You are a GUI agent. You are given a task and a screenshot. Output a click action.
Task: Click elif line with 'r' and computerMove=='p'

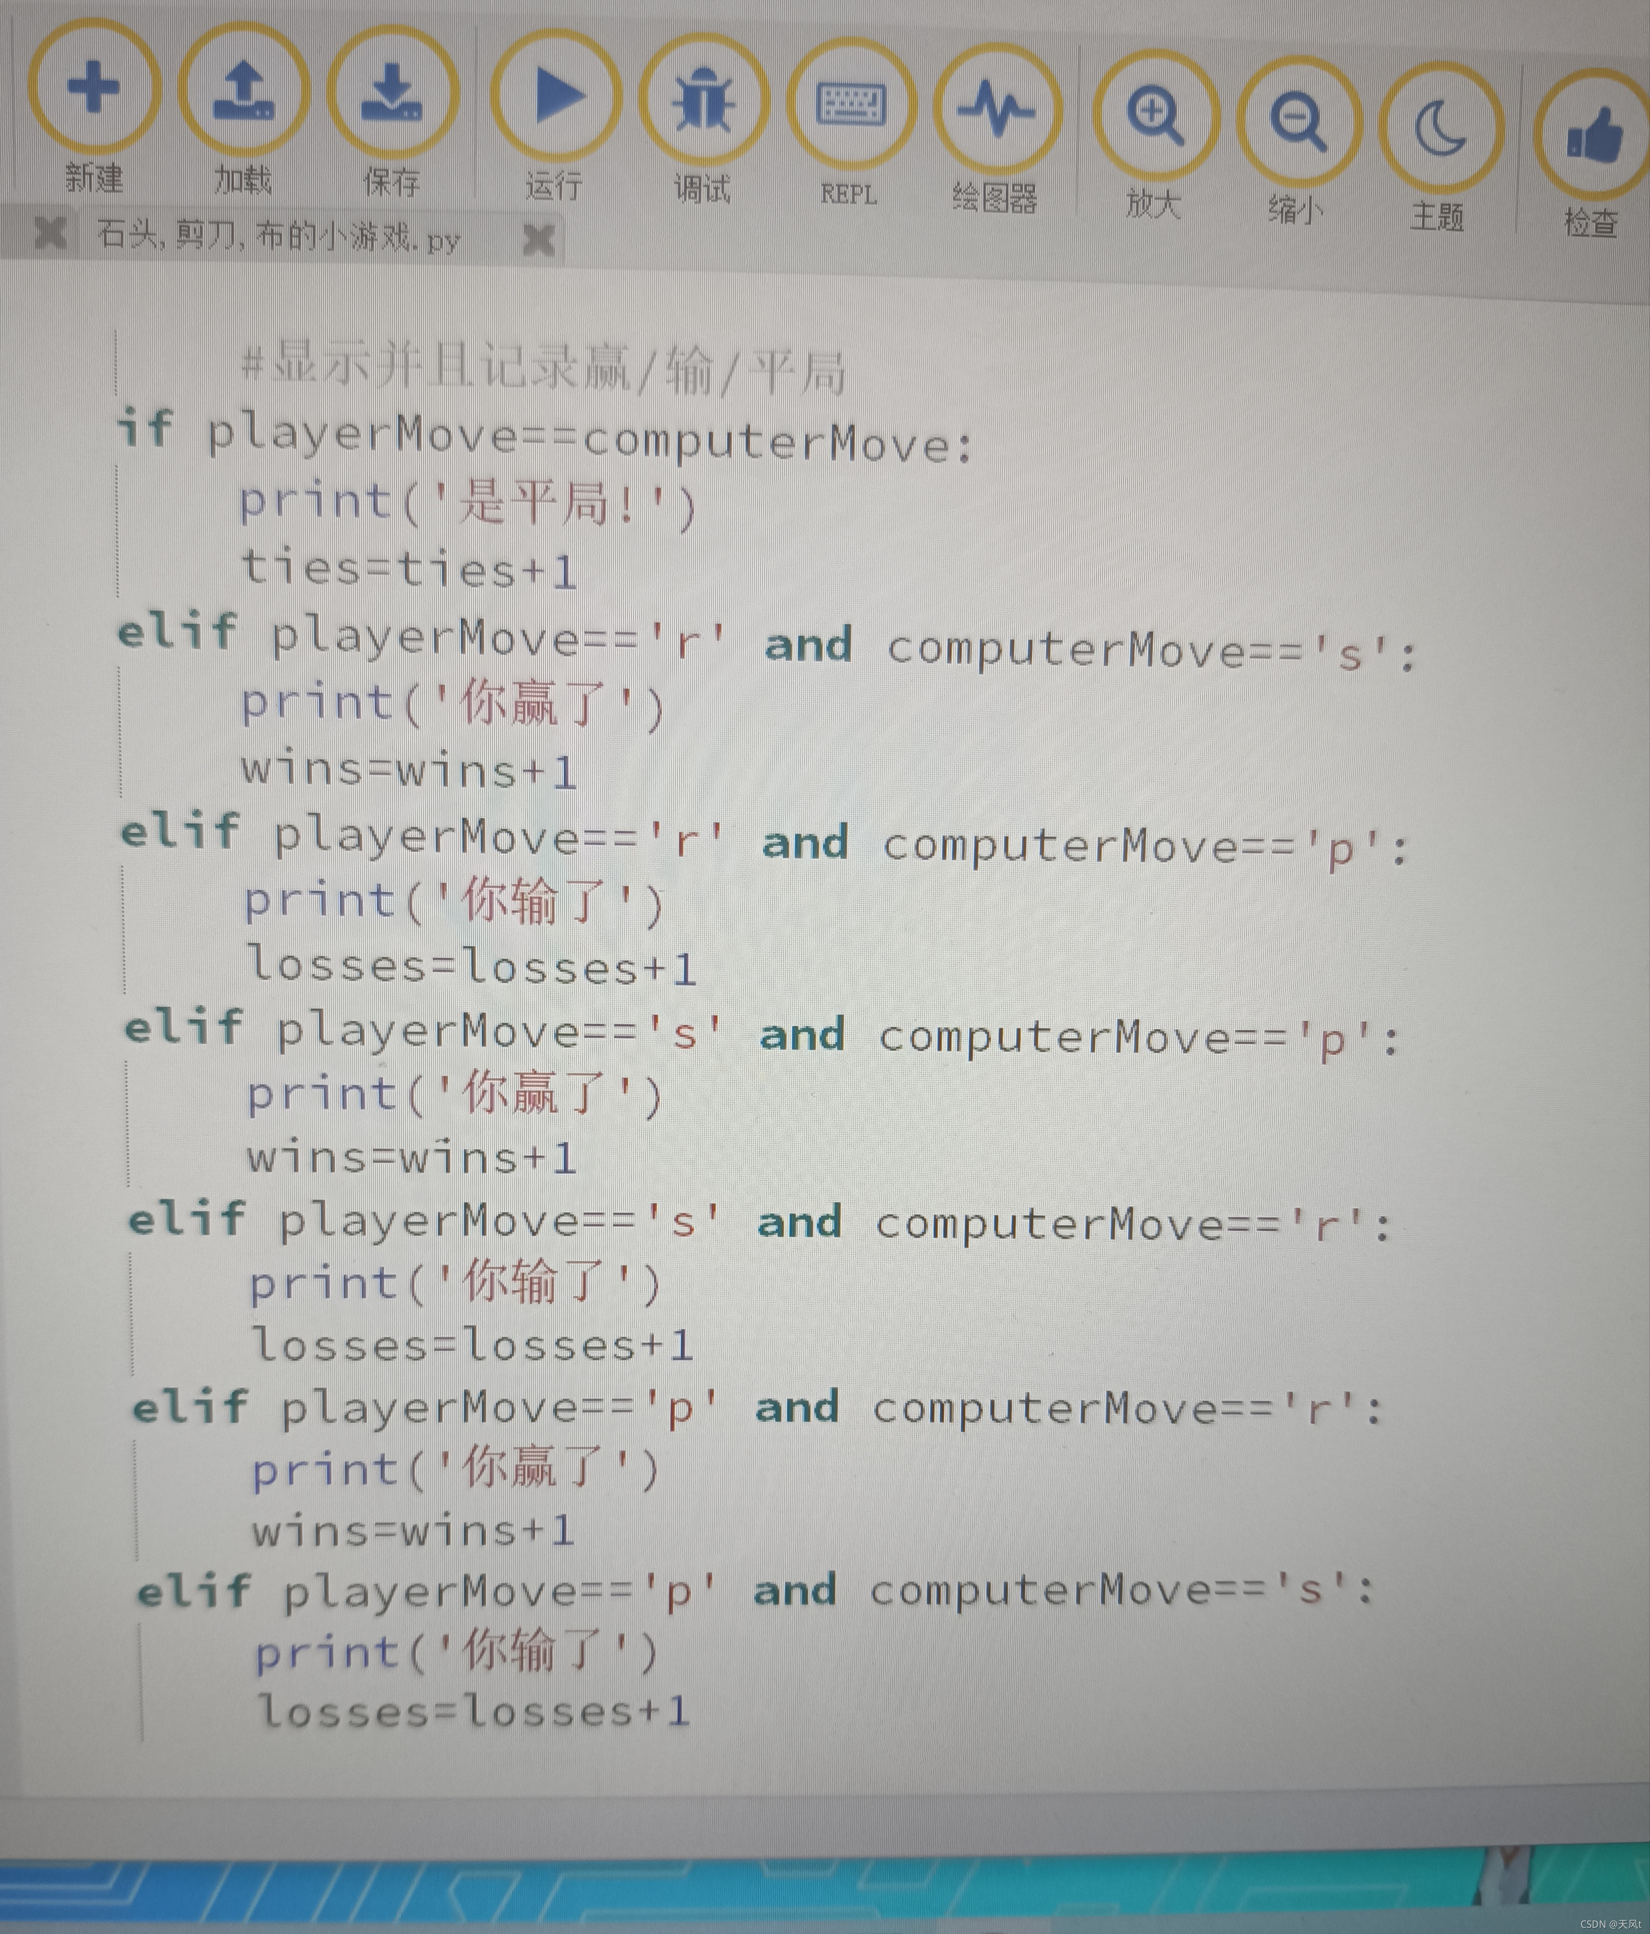click(765, 840)
